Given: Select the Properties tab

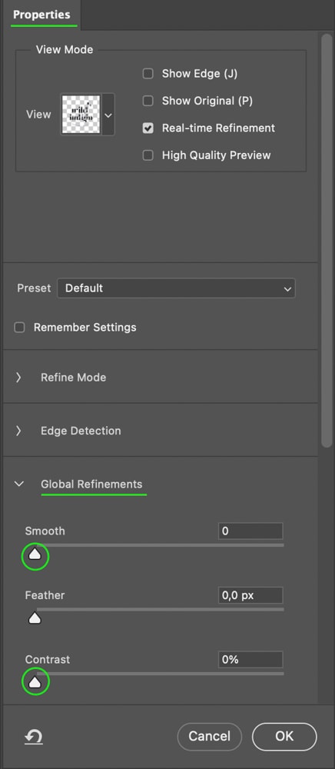Looking at the screenshot, I should pos(41,15).
